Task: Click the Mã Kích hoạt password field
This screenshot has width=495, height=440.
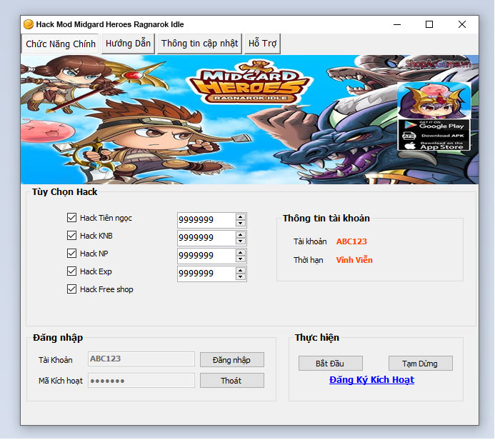Action: click(141, 381)
